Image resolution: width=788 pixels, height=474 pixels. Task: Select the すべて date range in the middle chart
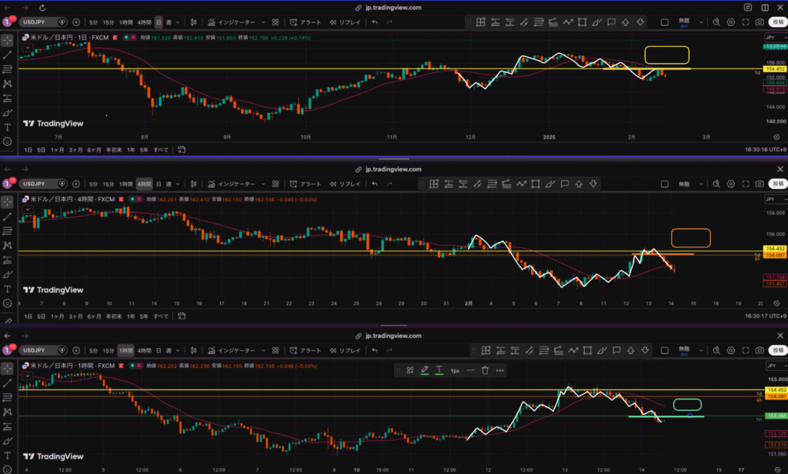point(161,316)
